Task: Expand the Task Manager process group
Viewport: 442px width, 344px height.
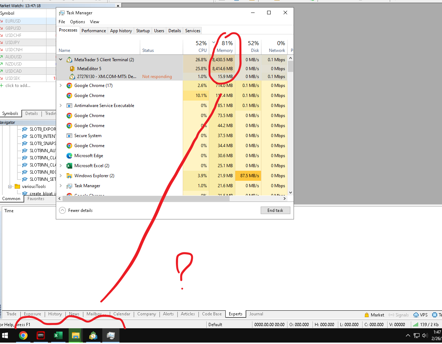Action: [61, 186]
